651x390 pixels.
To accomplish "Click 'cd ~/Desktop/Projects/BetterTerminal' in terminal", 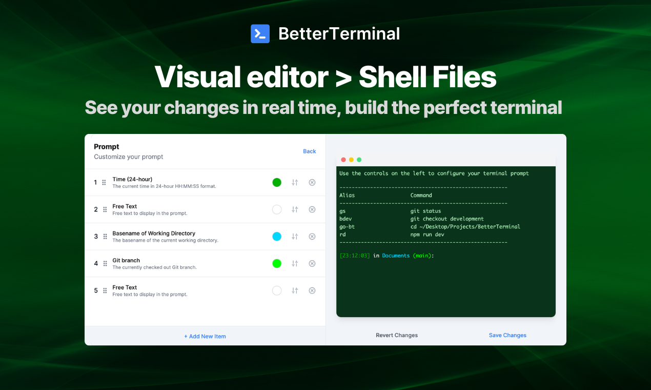I will coord(465,227).
